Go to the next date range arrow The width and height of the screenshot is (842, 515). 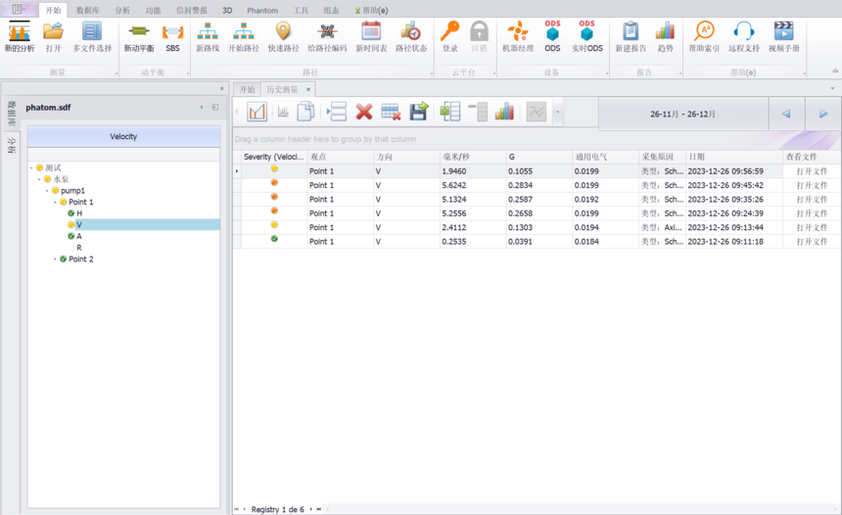[x=823, y=114]
